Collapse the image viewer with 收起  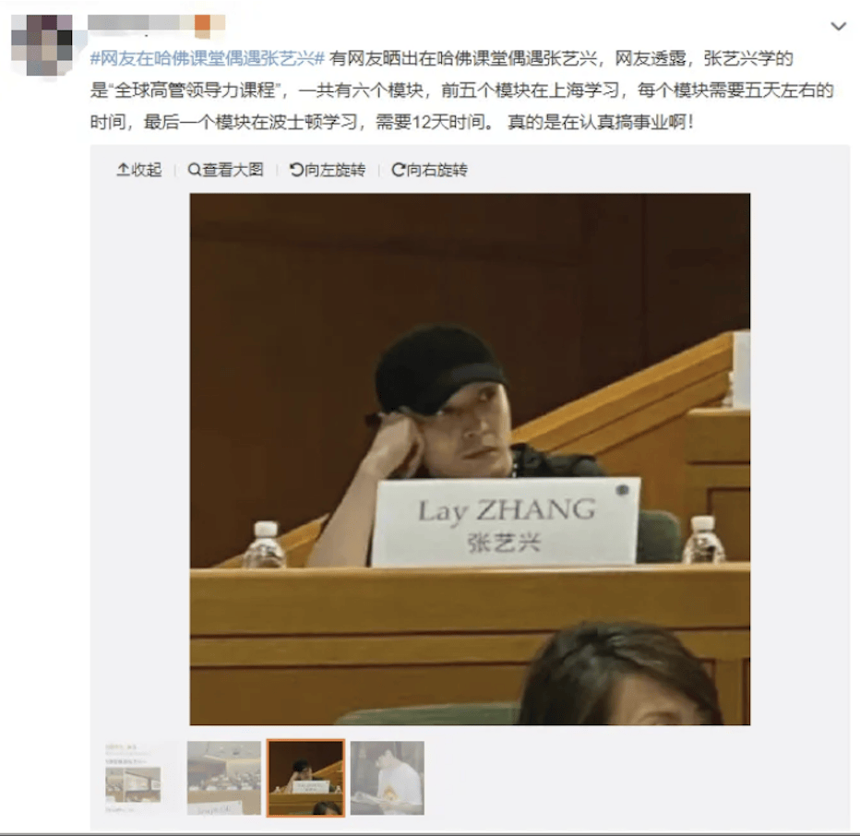[x=139, y=170]
